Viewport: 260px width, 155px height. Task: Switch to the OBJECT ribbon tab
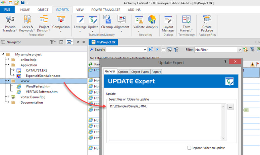click(43, 10)
